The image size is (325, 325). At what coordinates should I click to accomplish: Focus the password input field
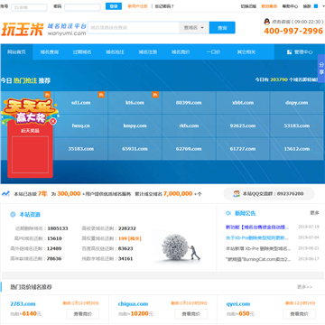coord(82,7)
